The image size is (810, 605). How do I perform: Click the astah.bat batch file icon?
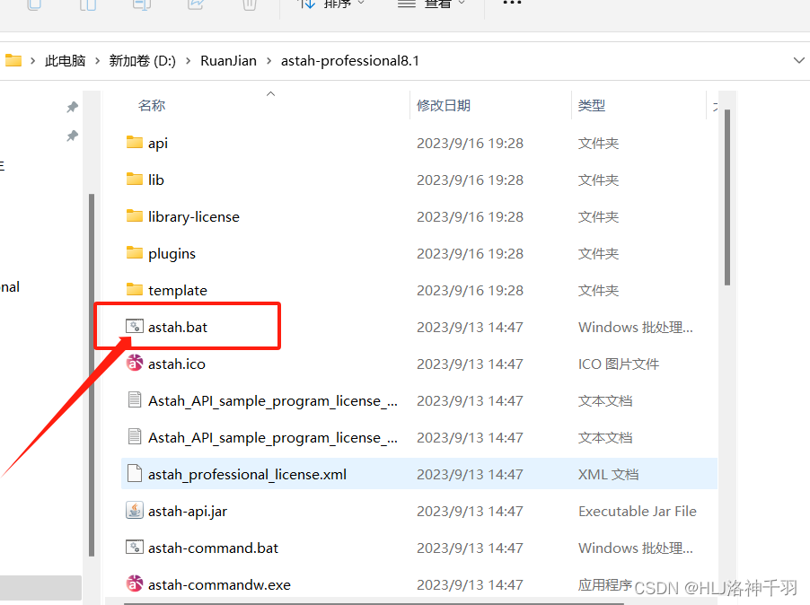coord(135,326)
